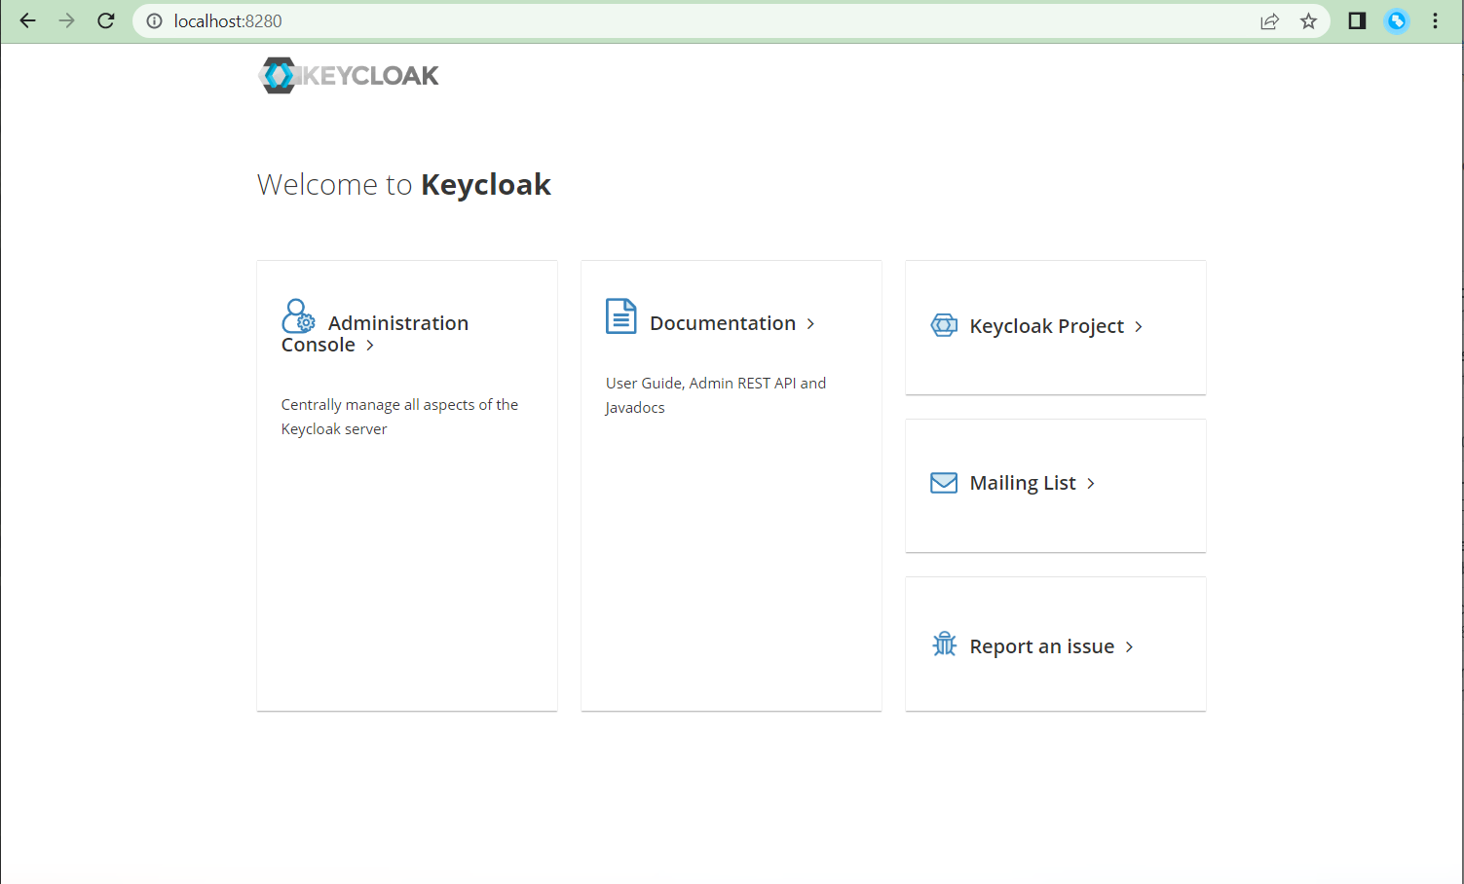The width and height of the screenshot is (1464, 884).
Task: Click the chevron next to Report an issue
Action: click(x=1129, y=646)
